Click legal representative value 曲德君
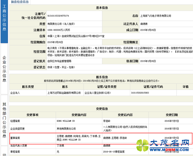 click(144, 24)
